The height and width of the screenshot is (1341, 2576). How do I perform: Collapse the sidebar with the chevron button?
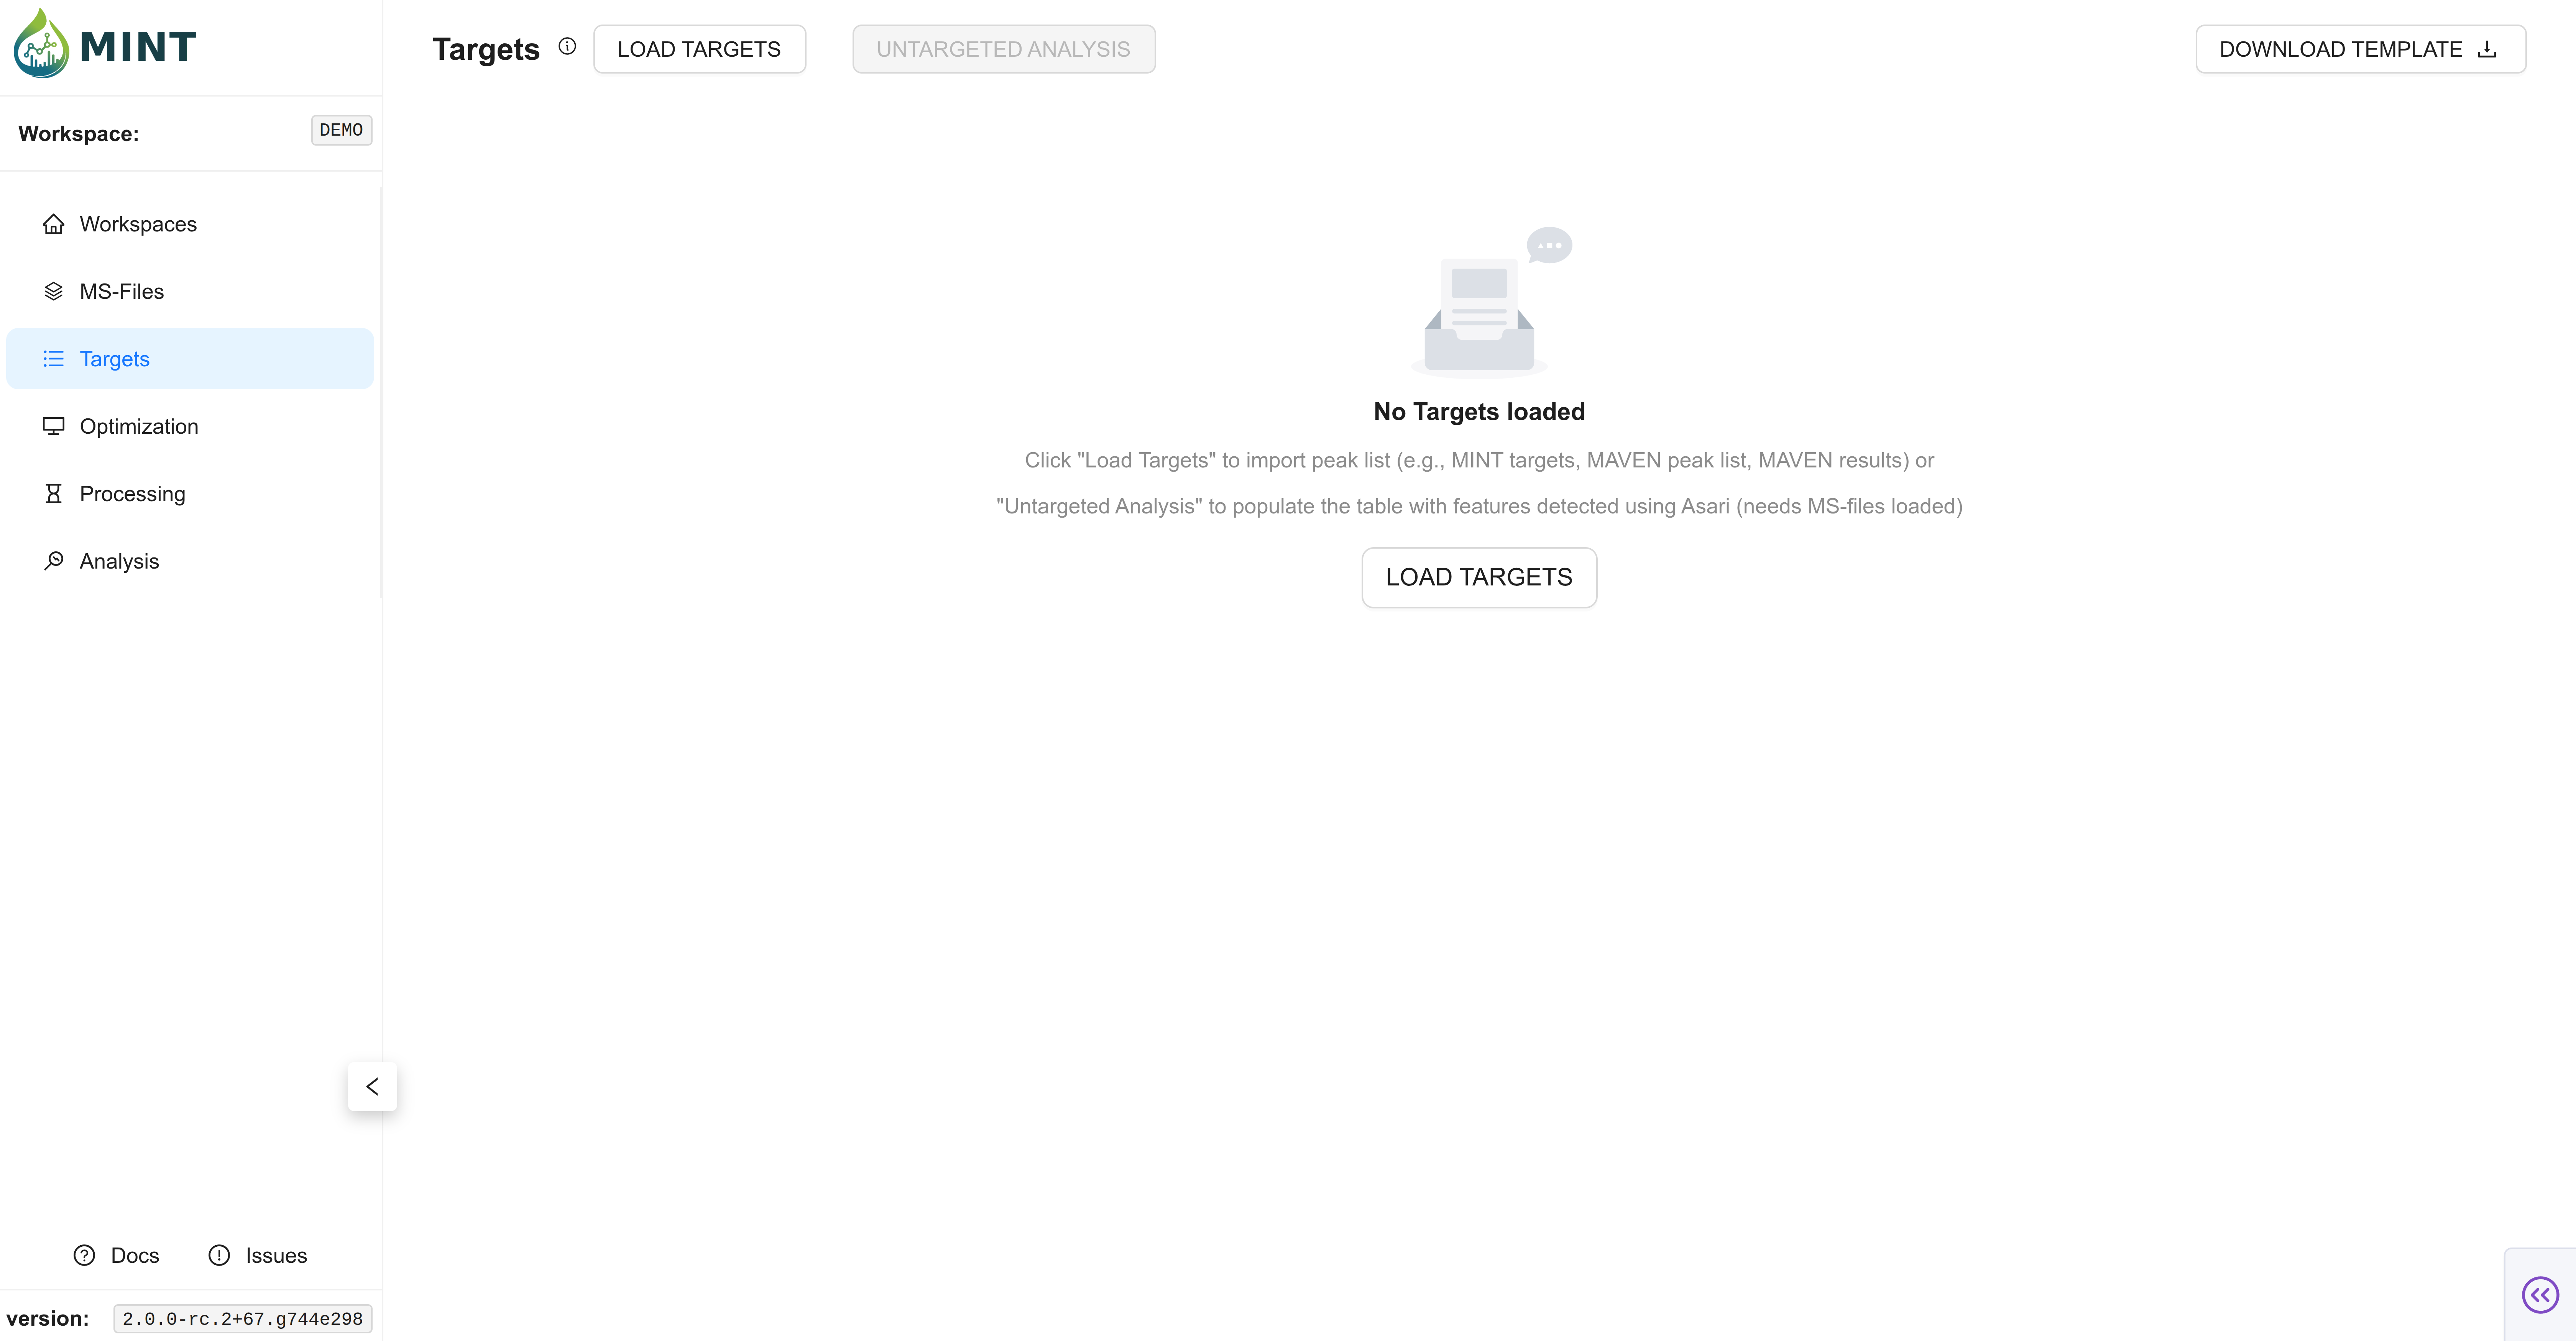[x=372, y=1086]
